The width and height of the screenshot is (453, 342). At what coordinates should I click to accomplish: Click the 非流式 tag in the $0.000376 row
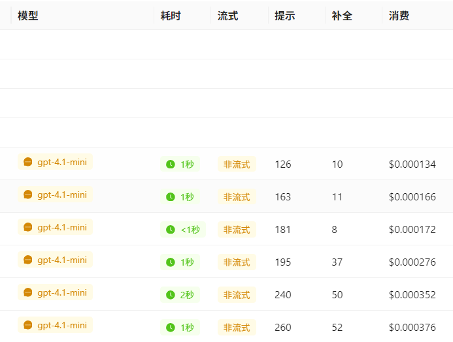237,327
